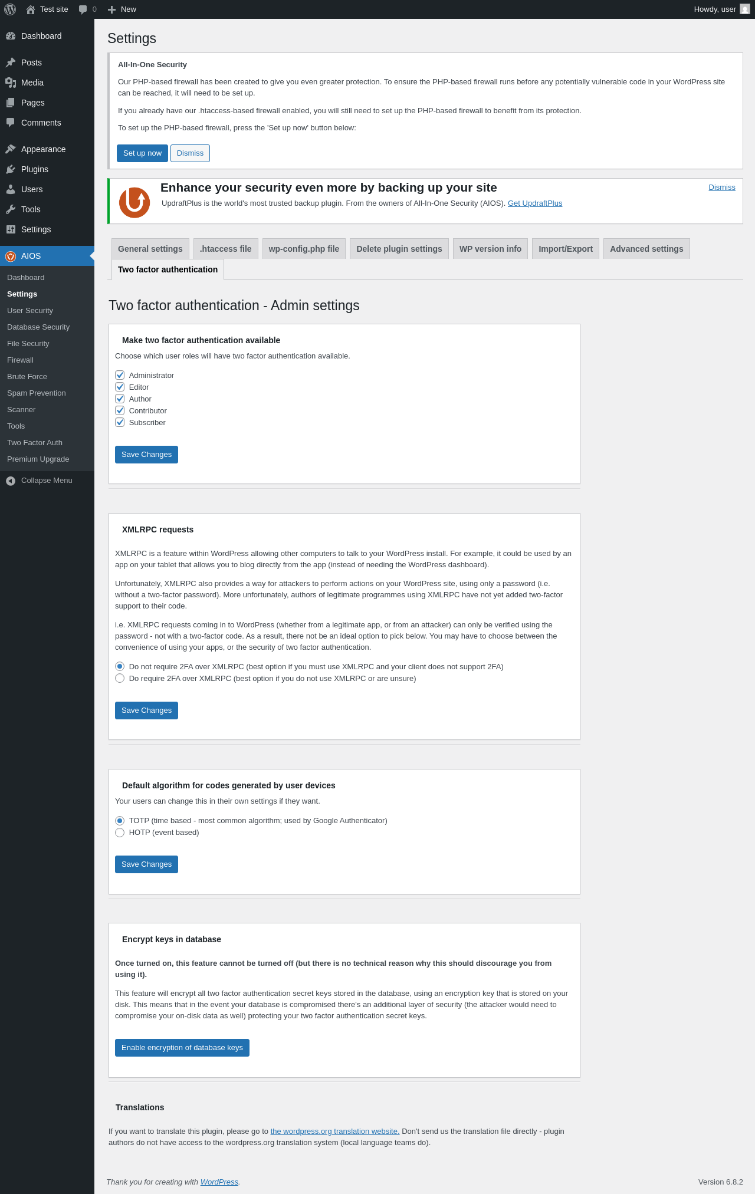Open the Advanced settings tab
This screenshot has height=1194, width=755.
point(646,249)
